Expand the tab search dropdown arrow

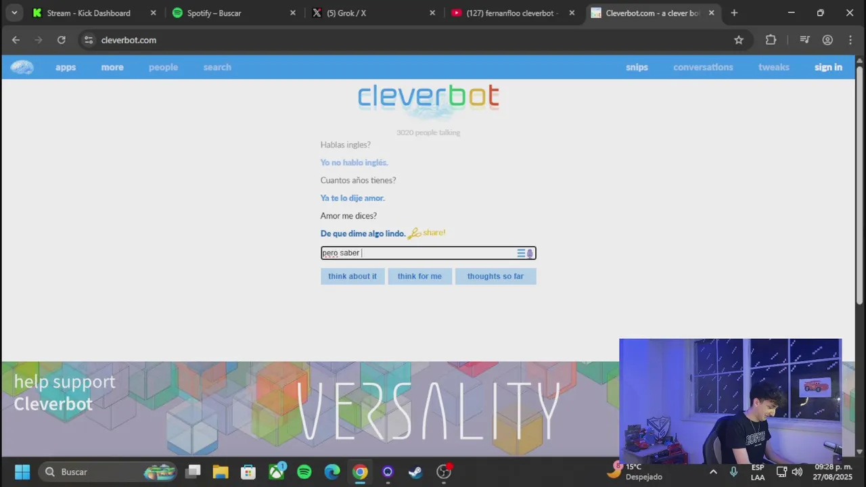pyautogui.click(x=14, y=13)
